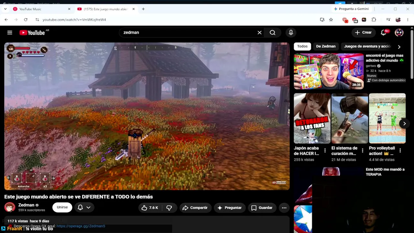Open notification options for Zedman channel

coord(84,208)
